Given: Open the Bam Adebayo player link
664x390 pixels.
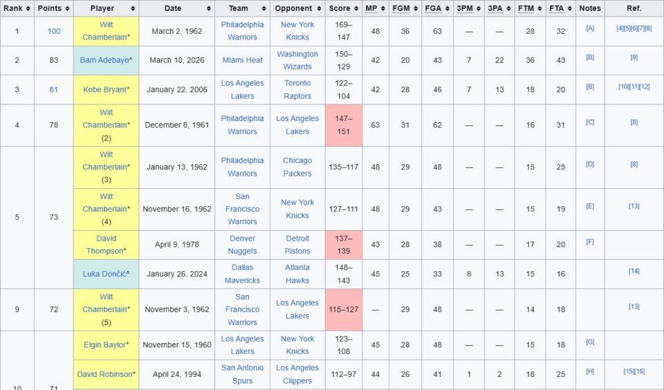Looking at the screenshot, I should [x=104, y=60].
